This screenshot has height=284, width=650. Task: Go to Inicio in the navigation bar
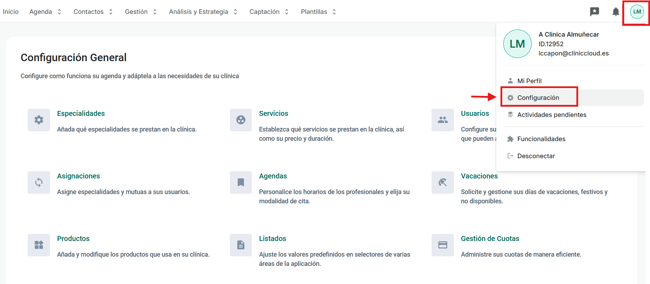point(11,12)
